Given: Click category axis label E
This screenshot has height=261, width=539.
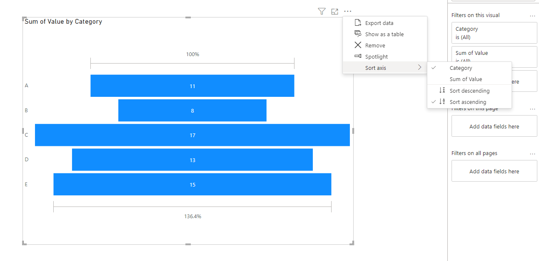Looking at the screenshot, I should point(26,184).
